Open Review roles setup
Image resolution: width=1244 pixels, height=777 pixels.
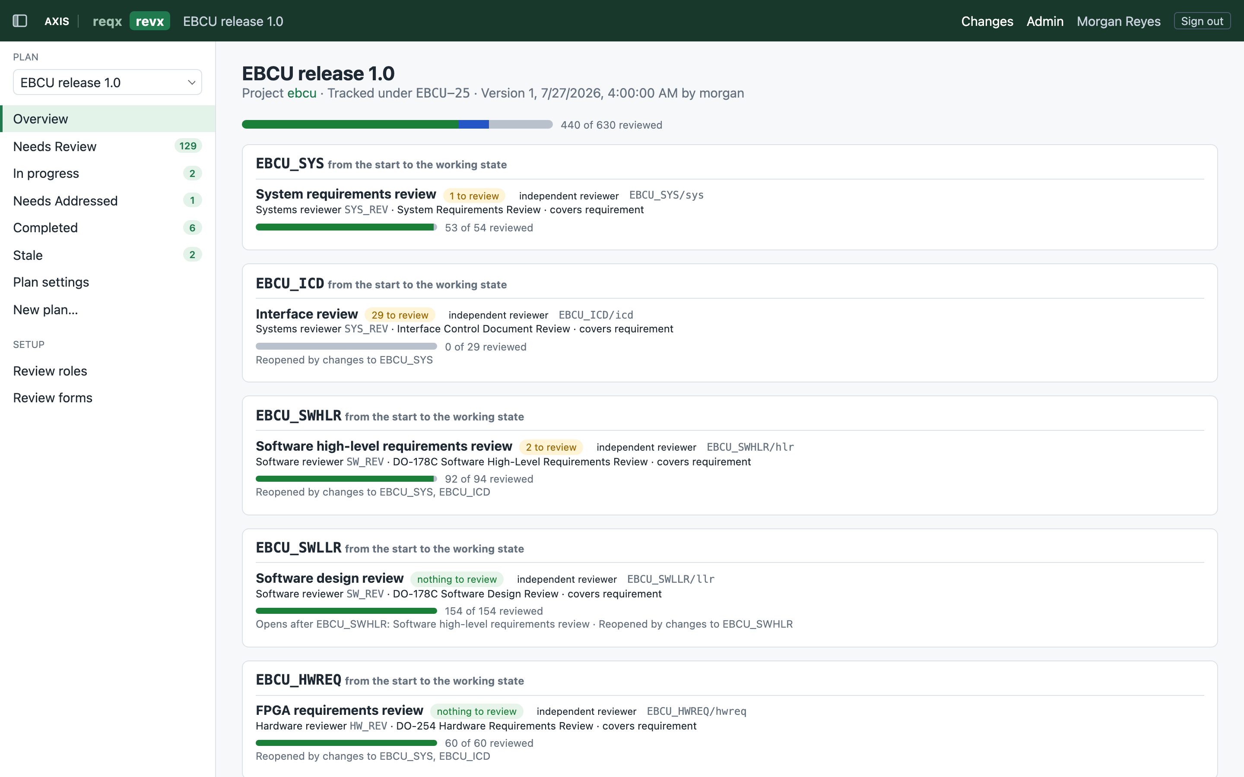click(108, 370)
